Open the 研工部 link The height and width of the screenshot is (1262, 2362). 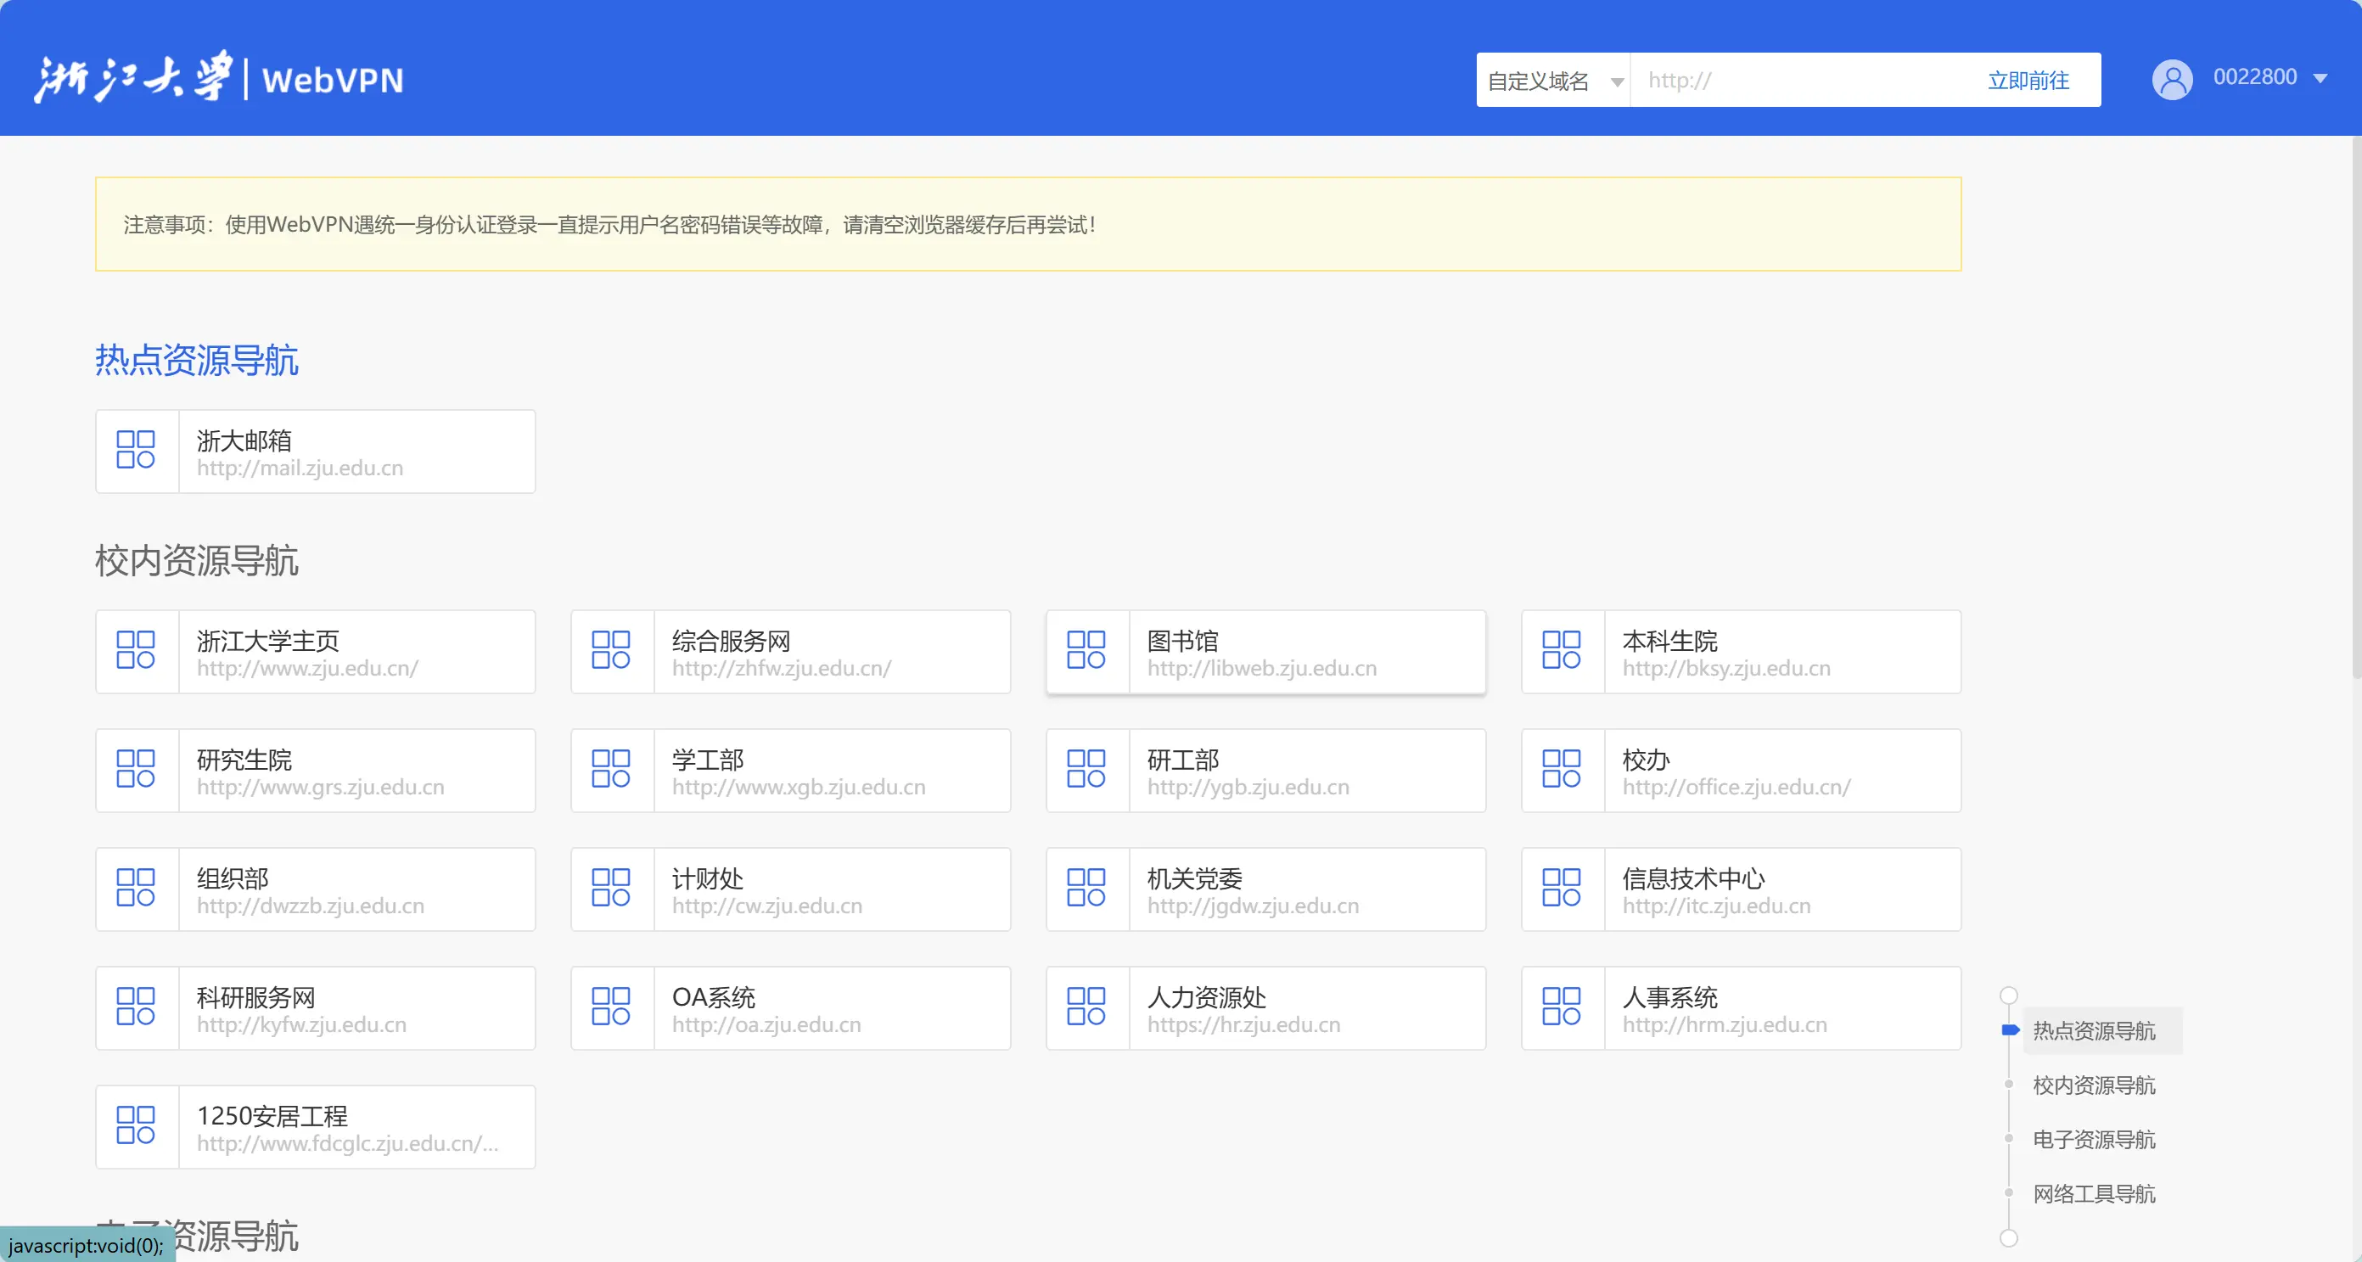1265,771
